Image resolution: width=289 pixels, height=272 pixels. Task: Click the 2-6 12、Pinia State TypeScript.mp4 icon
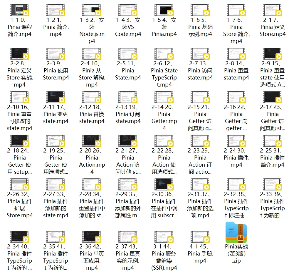coord(164,54)
